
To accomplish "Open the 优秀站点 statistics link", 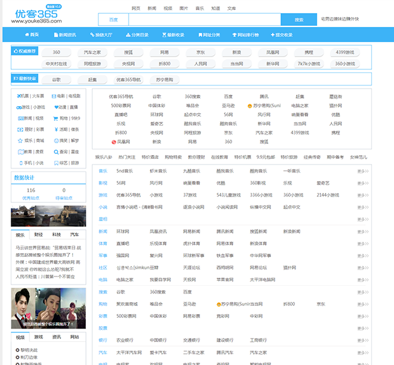I will pos(31,198).
